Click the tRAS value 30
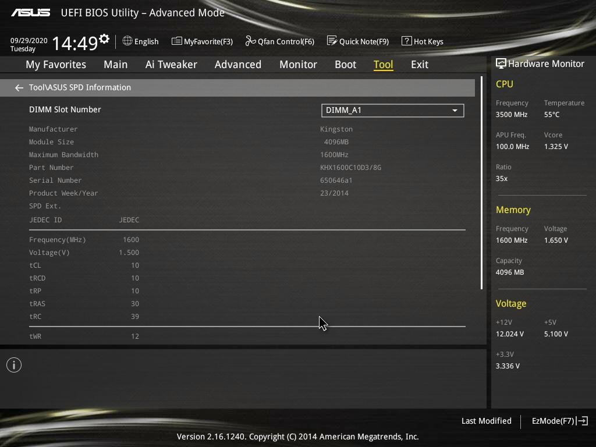This screenshot has height=447, width=596. [x=135, y=304]
